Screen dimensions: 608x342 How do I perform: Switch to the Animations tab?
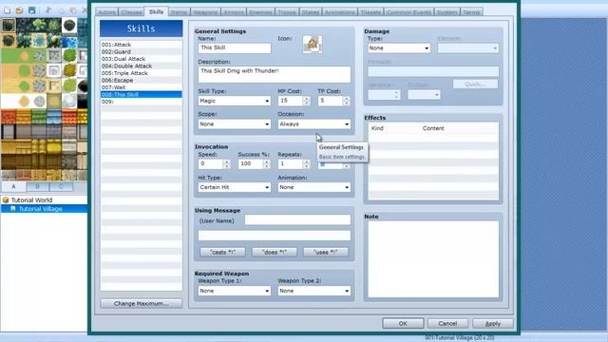[x=340, y=12]
